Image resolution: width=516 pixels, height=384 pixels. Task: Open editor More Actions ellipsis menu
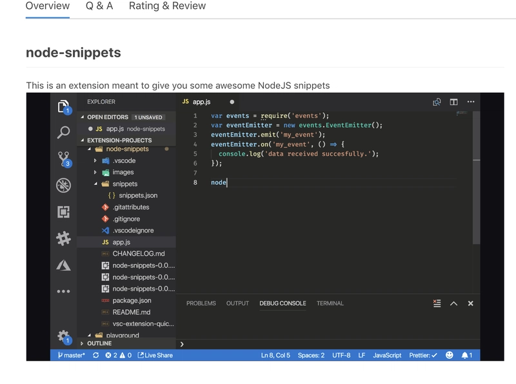coord(471,102)
